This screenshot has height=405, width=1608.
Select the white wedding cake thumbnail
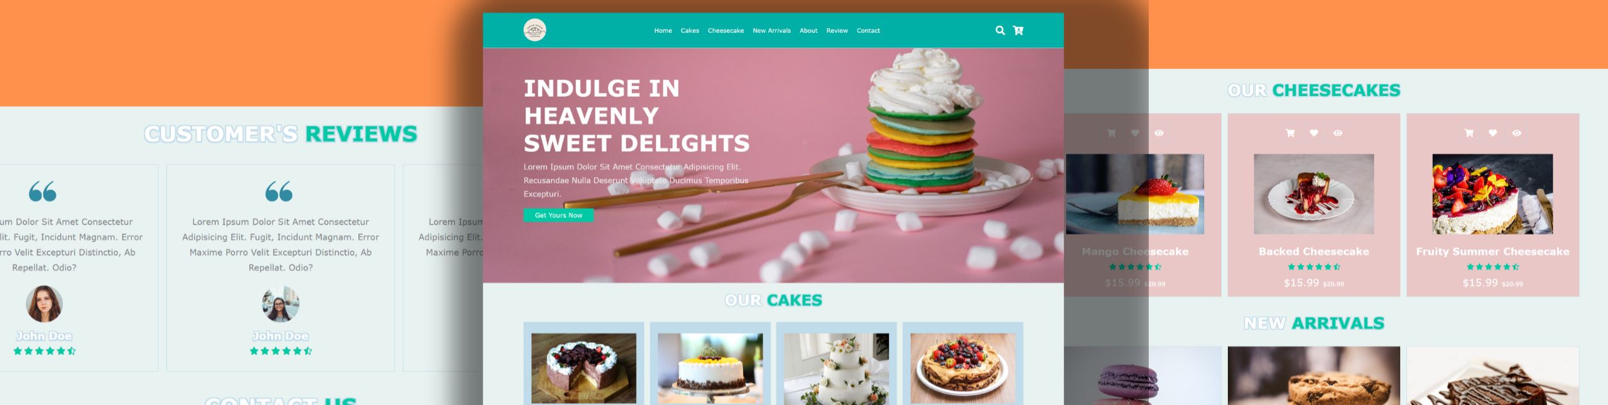pos(836,369)
